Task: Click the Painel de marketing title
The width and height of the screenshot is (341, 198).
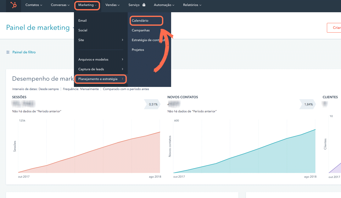Action: click(x=38, y=27)
